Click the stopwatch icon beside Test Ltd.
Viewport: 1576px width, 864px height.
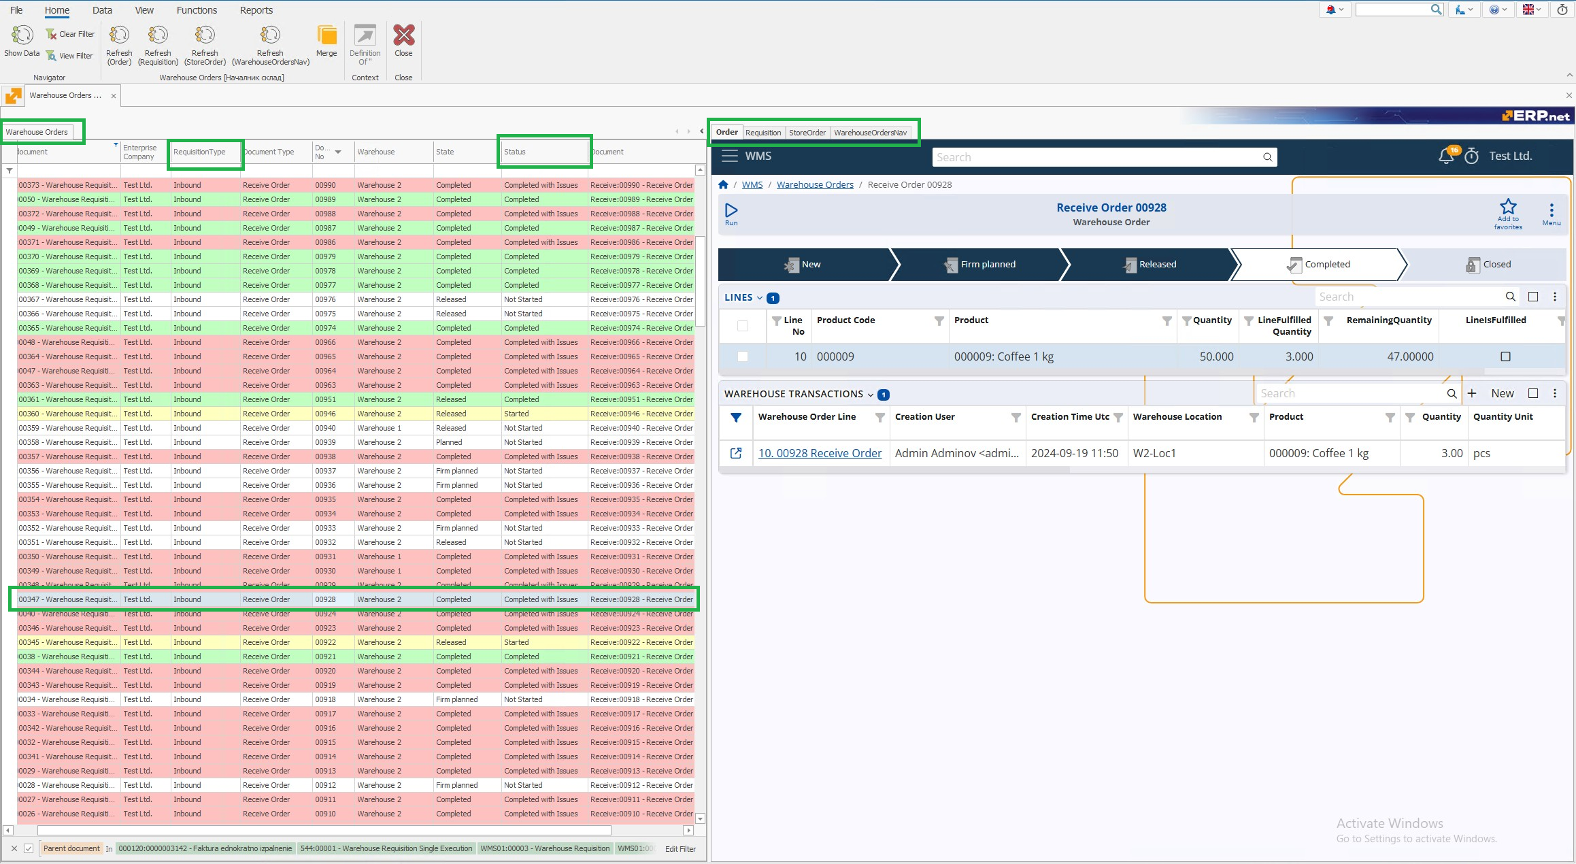click(1472, 156)
